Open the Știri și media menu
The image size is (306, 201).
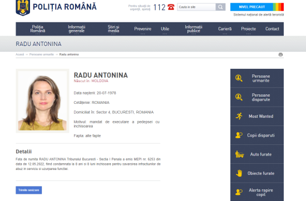coord(113,29)
